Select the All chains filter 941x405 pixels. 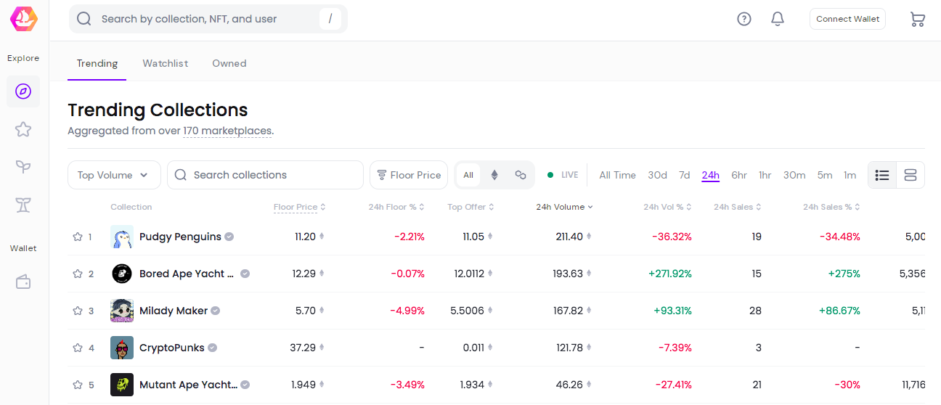click(468, 175)
